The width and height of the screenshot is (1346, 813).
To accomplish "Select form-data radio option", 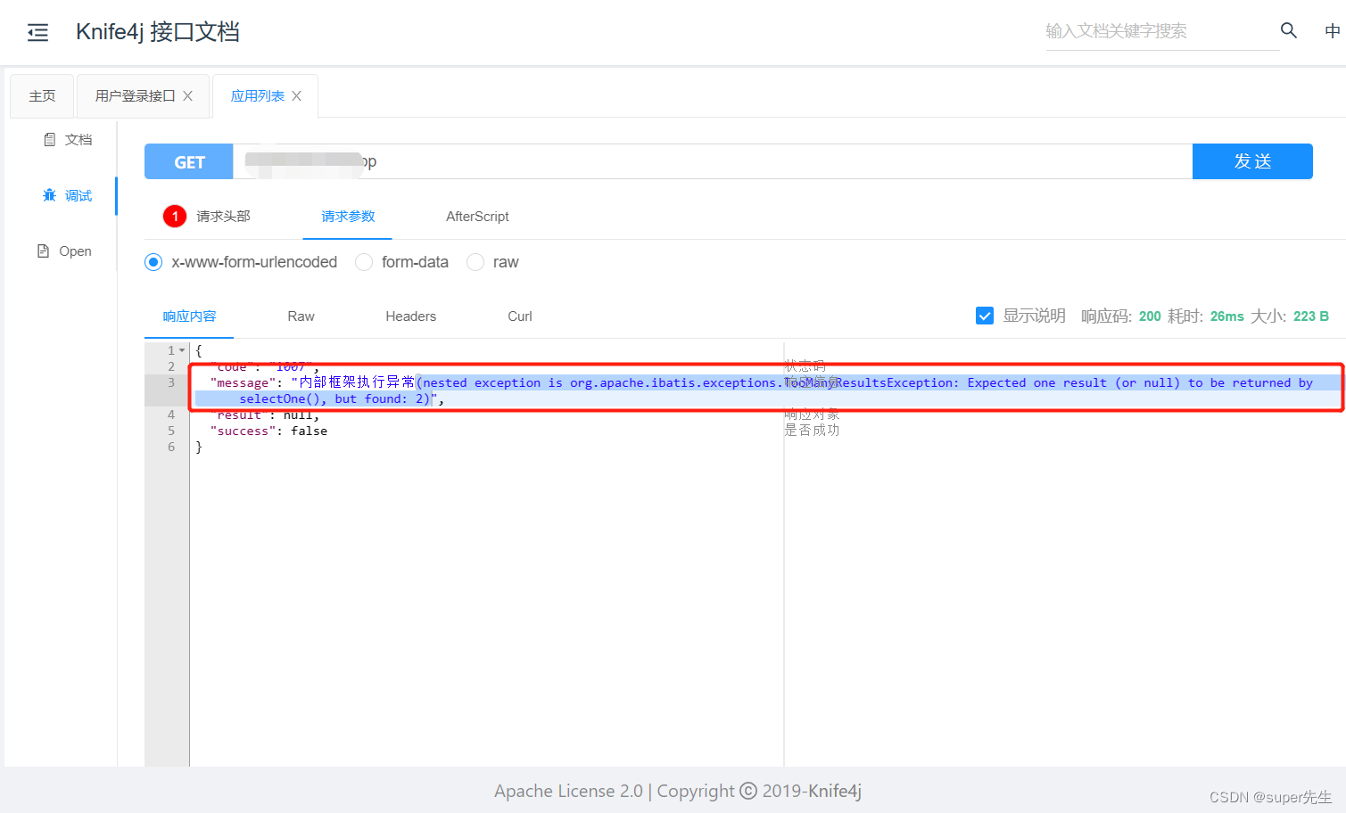I will point(364,262).
